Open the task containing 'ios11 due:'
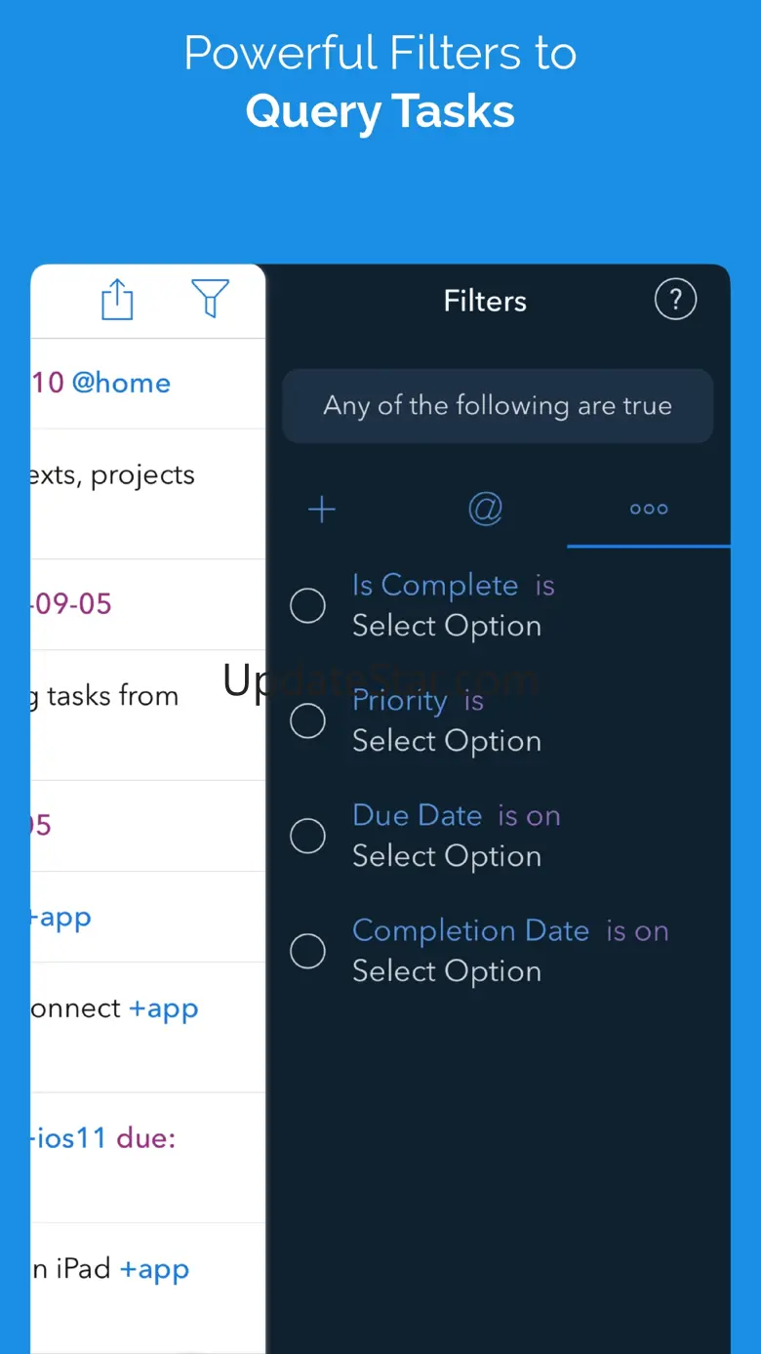 pos(107,1139)
